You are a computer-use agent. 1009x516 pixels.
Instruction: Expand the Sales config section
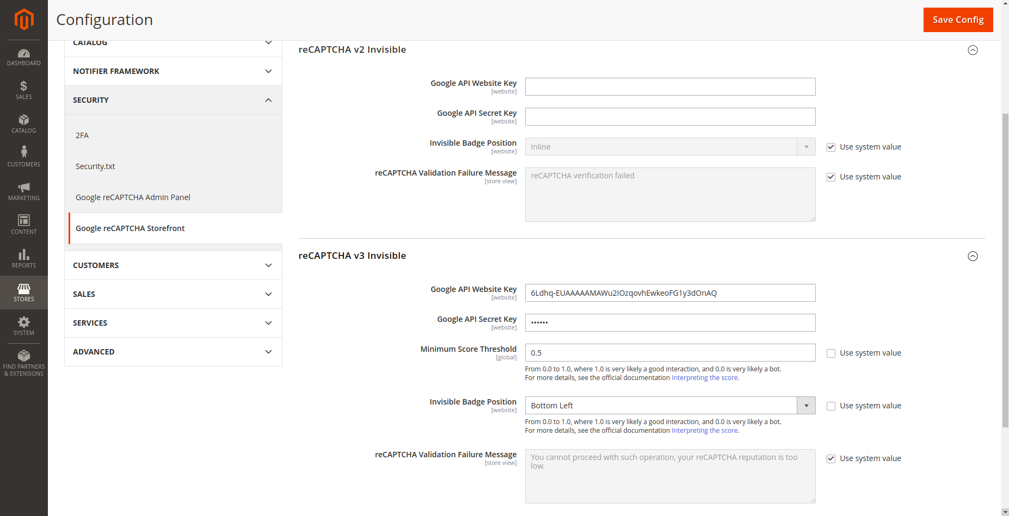[173, 294]
